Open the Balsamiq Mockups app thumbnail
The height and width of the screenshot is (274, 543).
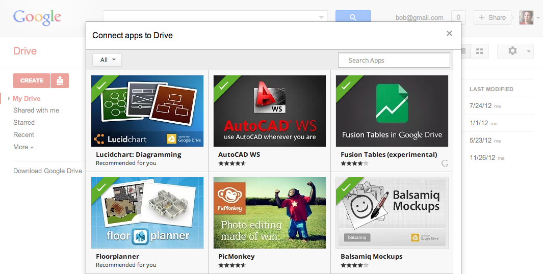(392, 213)
